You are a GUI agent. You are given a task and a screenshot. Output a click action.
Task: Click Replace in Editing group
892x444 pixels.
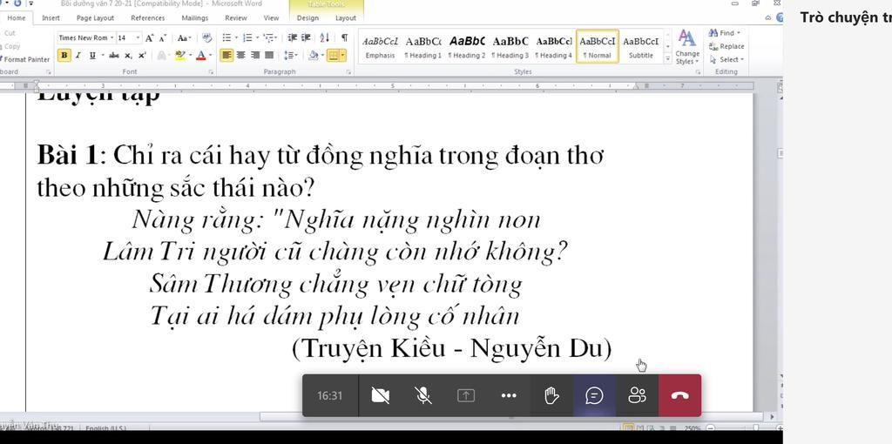(x=726, y=47)
